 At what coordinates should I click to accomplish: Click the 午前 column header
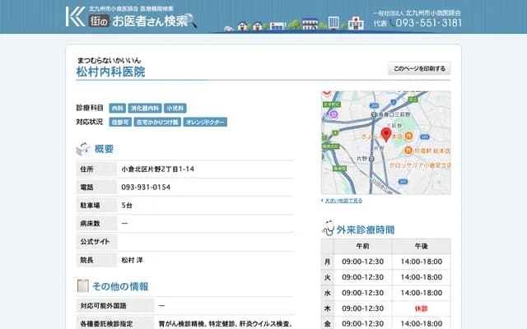363,247
